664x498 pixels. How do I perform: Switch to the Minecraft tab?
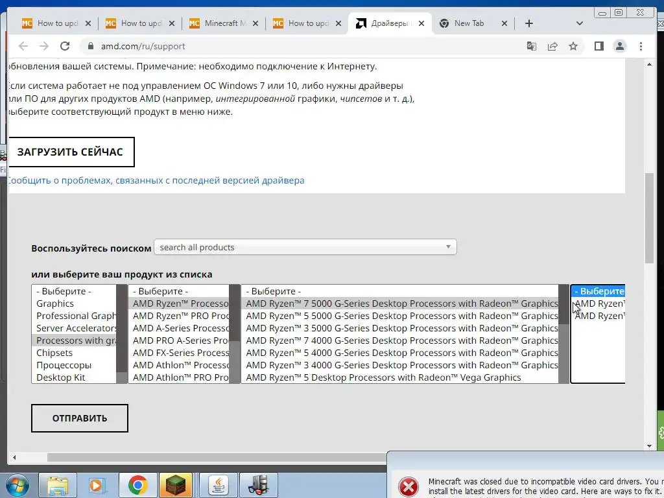coord(223,23)
